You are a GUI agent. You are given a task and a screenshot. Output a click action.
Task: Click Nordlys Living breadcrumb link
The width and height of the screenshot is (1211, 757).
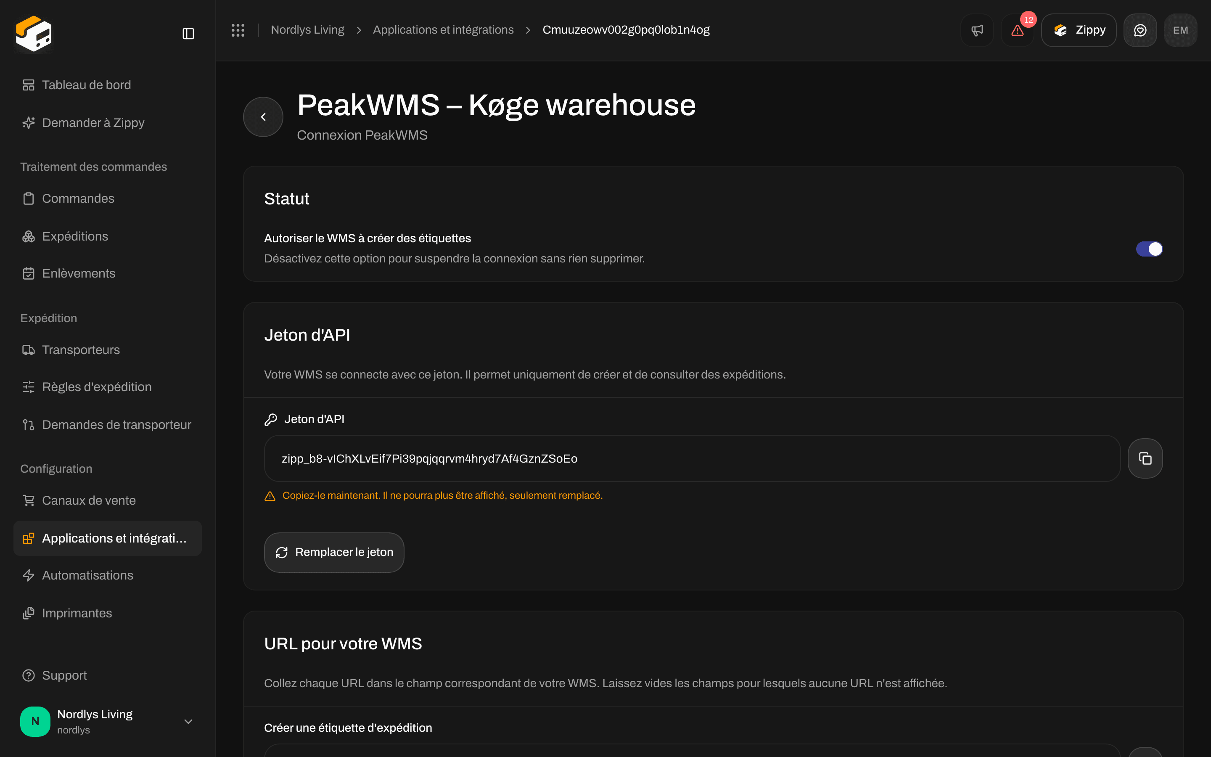[307, 30]
